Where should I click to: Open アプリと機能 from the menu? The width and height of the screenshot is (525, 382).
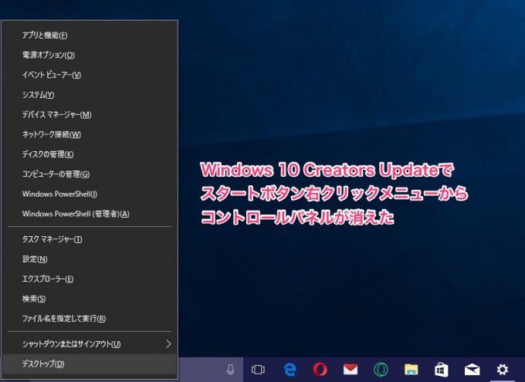pos(90,35)
